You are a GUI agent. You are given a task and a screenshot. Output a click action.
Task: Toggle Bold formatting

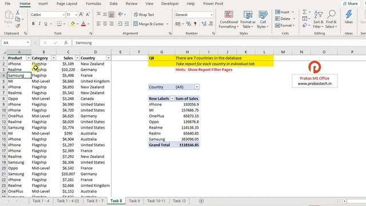click(33, 23)
